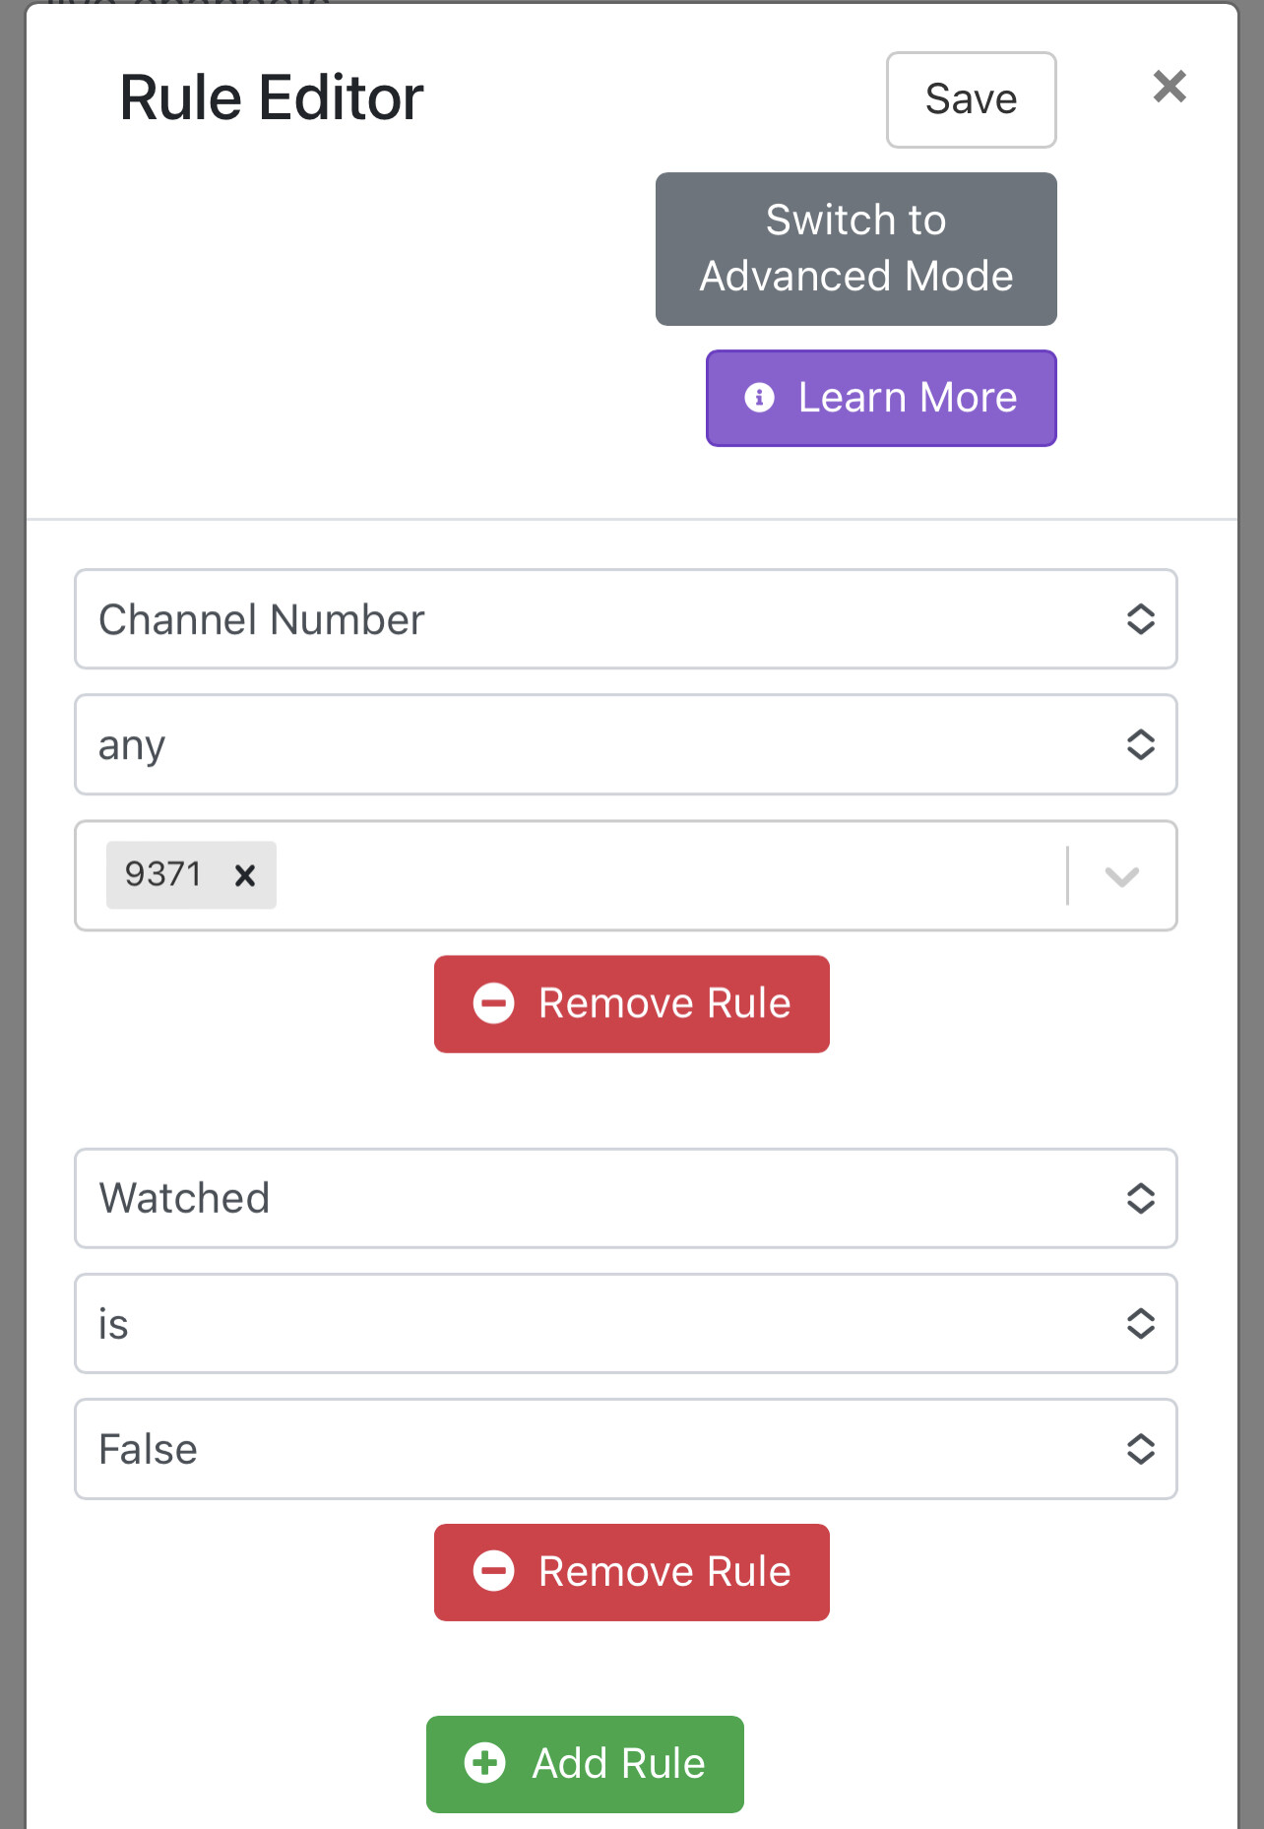Switch to Advanced Mode
This screenshot has height=1829, width=1264.
click(855, 248)
